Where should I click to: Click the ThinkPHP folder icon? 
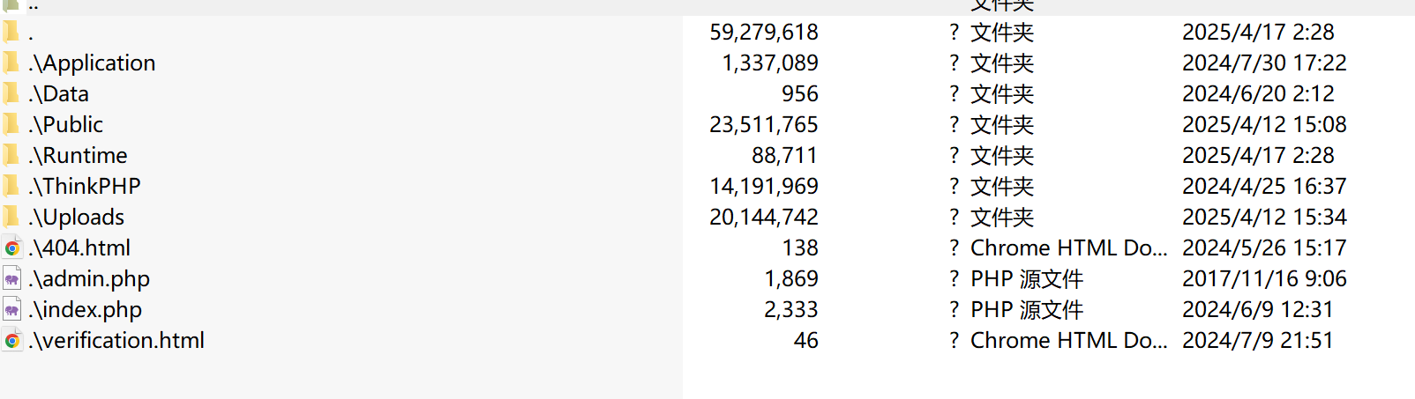[x=11, y=186]
